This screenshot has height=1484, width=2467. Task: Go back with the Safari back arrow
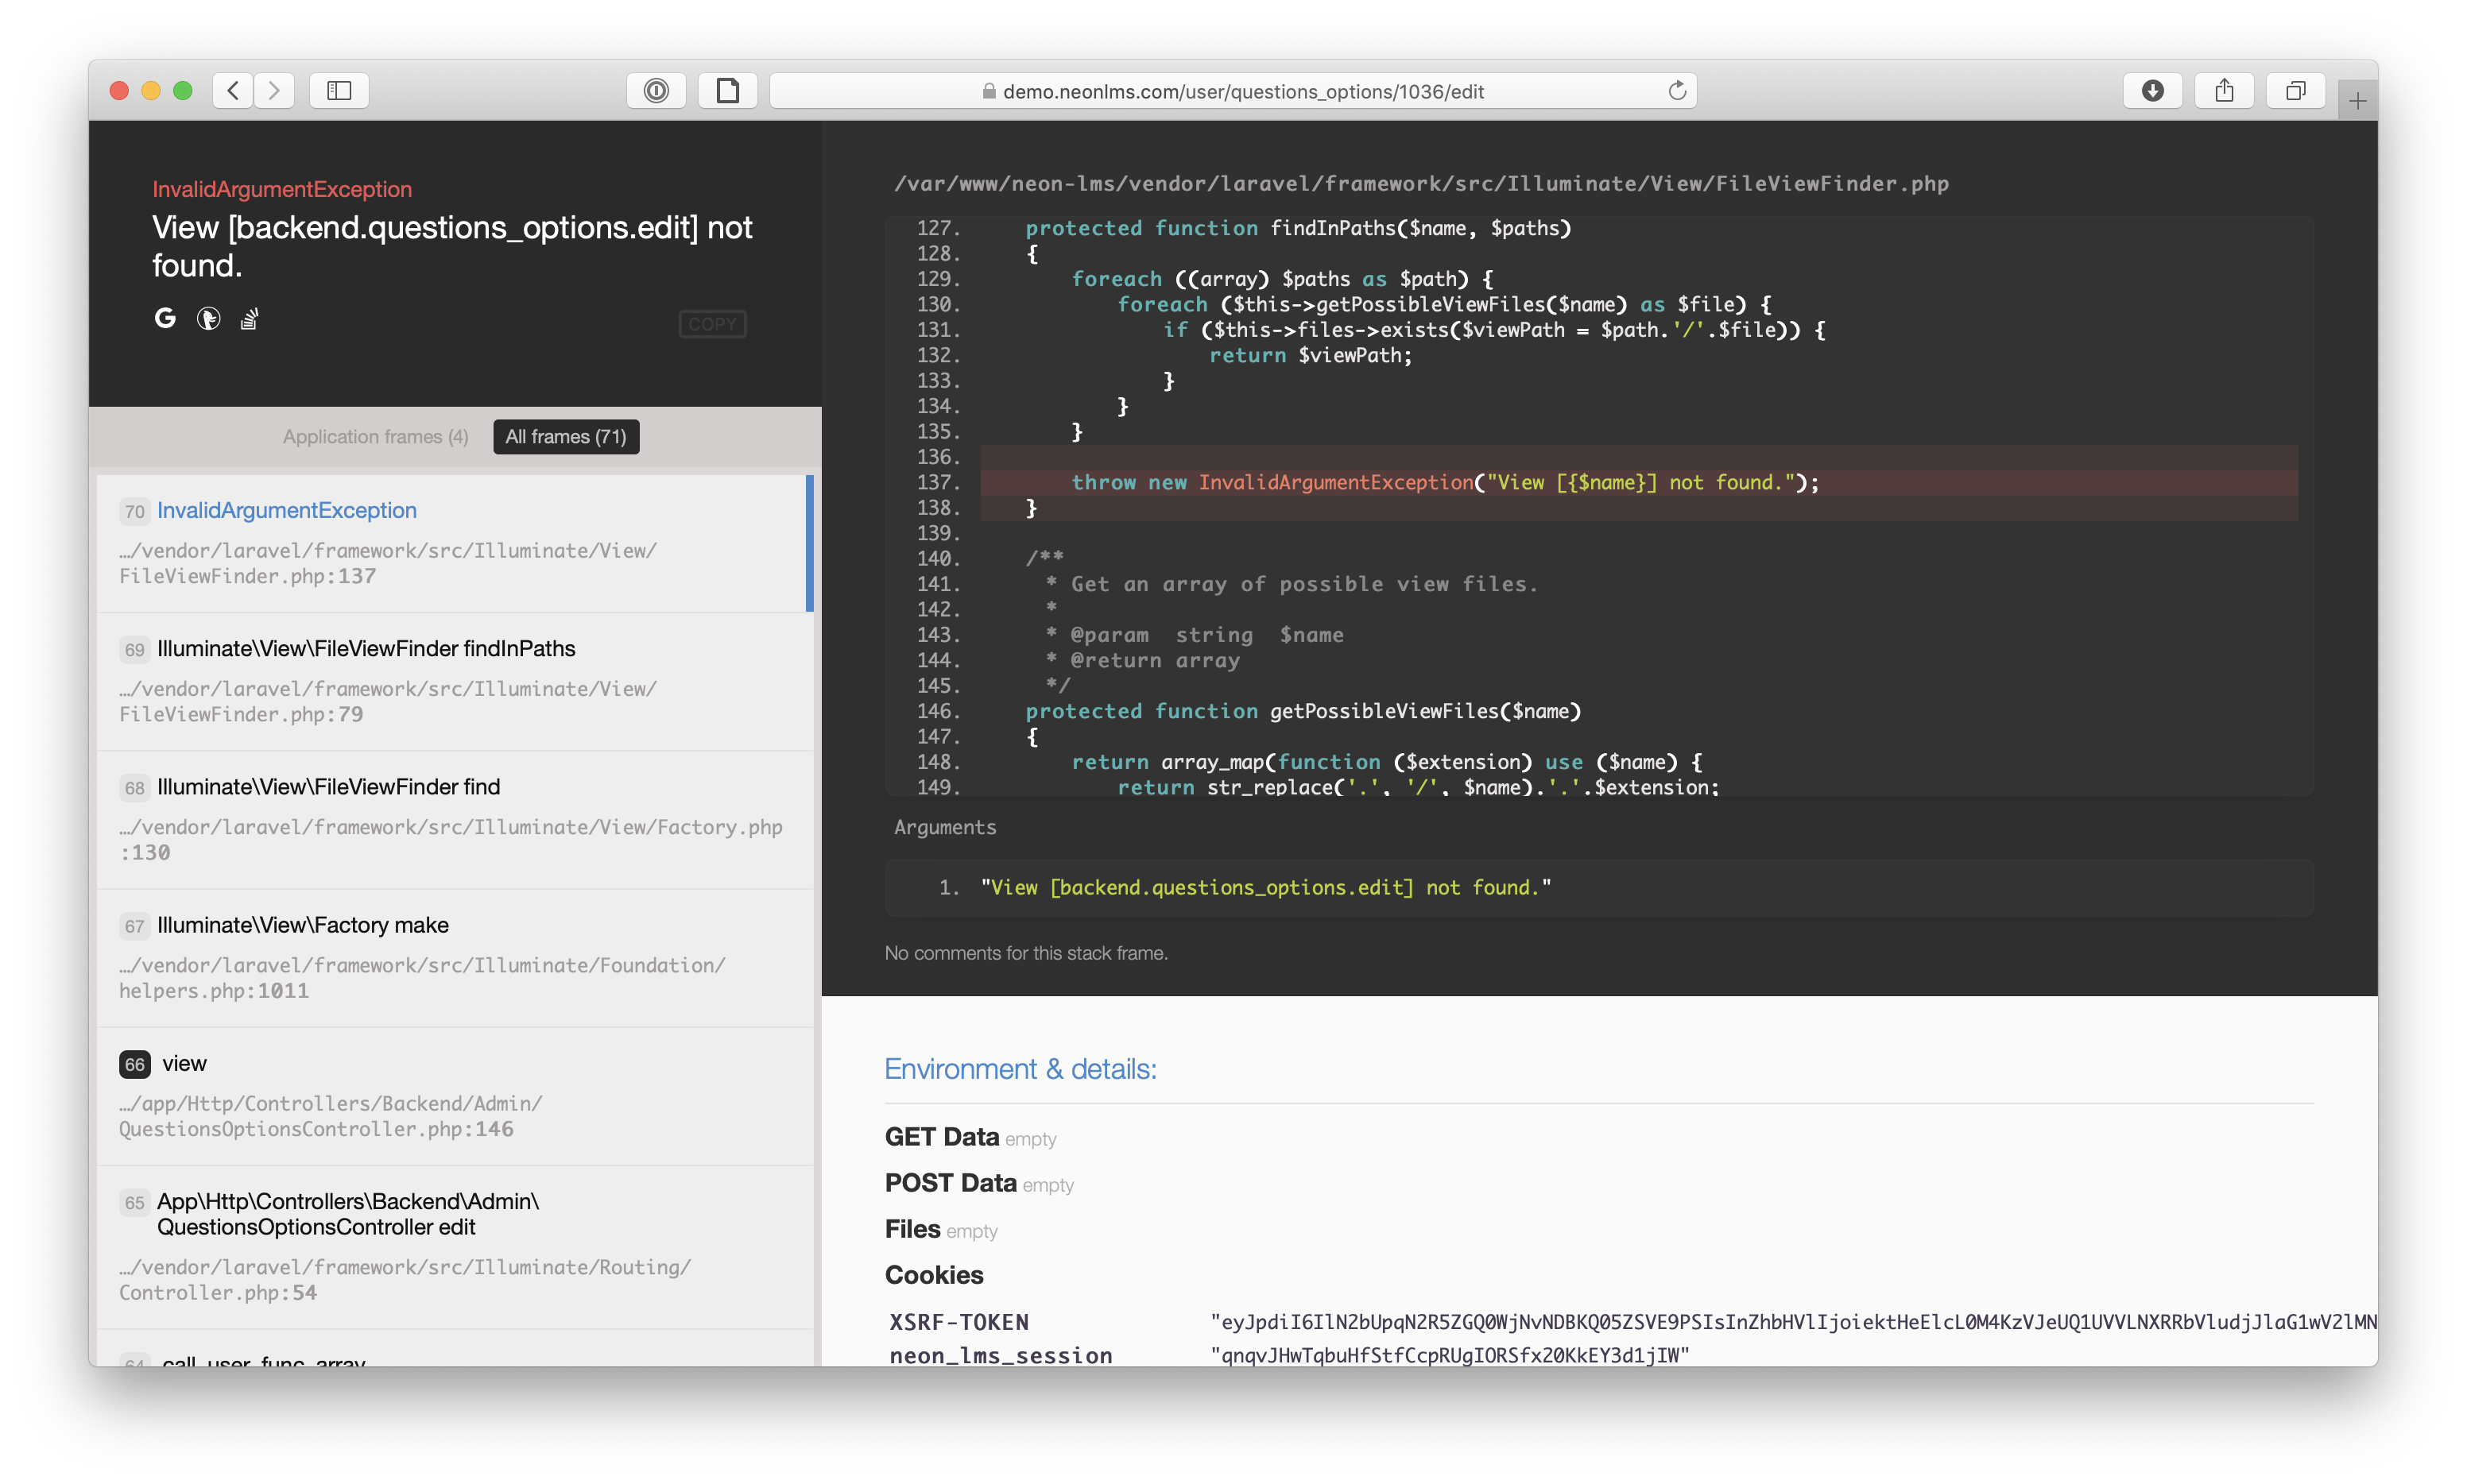coord(233,90)
